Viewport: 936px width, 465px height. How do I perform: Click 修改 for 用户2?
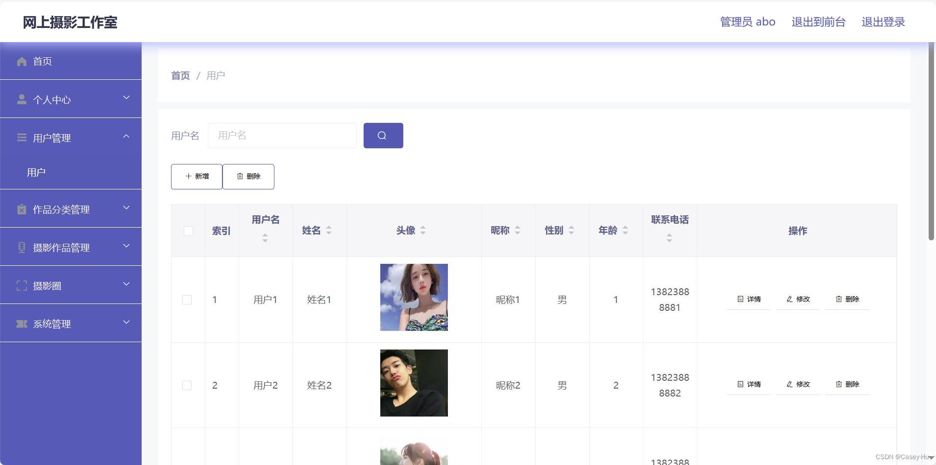click(x=798, y=384)
